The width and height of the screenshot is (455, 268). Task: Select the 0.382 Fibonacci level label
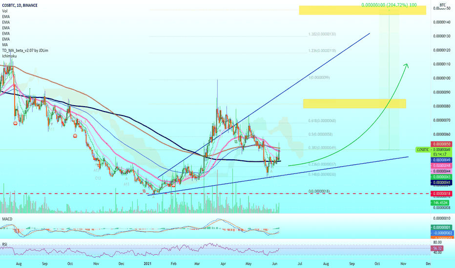click(x=322, y=148)
